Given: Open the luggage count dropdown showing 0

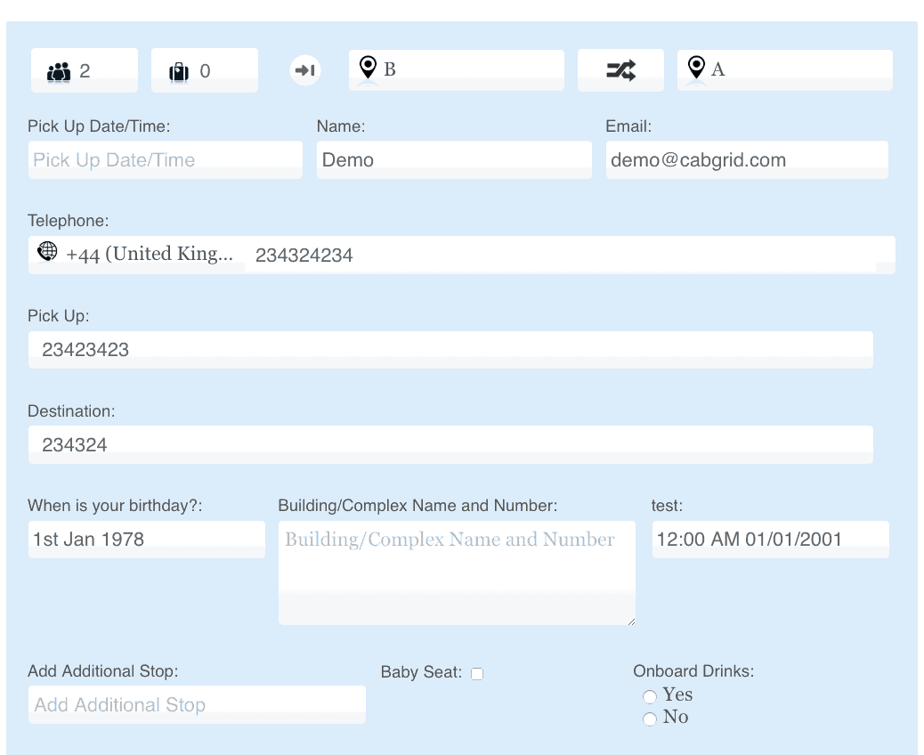Looking at the screenshot, I should tap(205, 70).
